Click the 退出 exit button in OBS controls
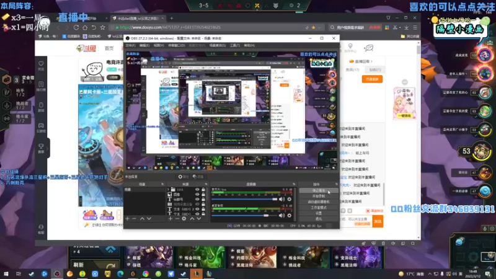496x279 pixels. [x=319, y=219]
